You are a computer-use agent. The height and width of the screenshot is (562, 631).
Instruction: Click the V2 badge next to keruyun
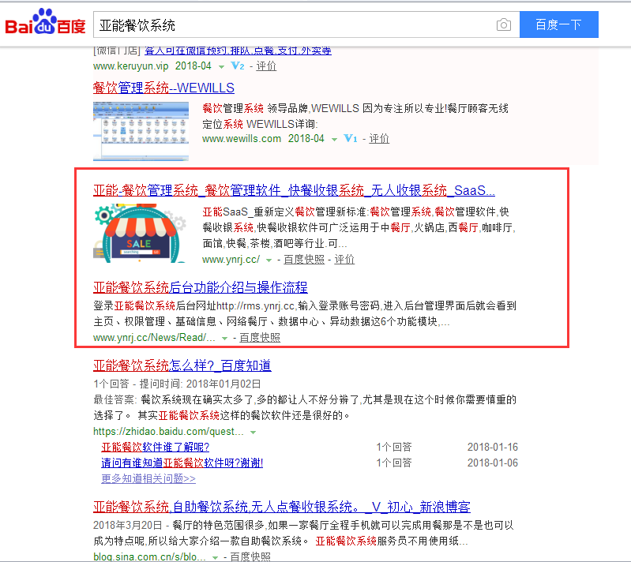[238, 66]
